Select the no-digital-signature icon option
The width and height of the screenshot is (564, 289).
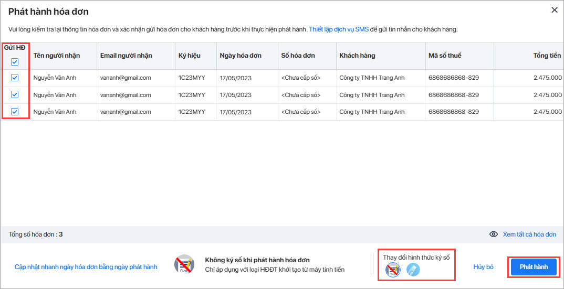tap(392, 270)
